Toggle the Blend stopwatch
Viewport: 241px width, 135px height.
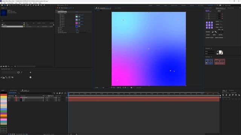[59, 28]
